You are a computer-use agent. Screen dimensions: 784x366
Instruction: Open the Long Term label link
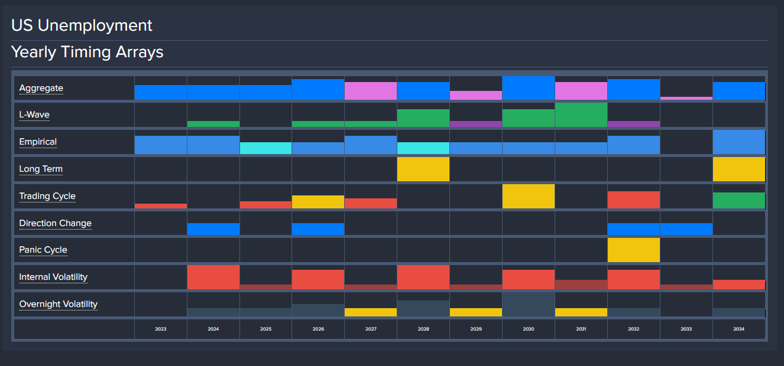[x=41, y=169]
